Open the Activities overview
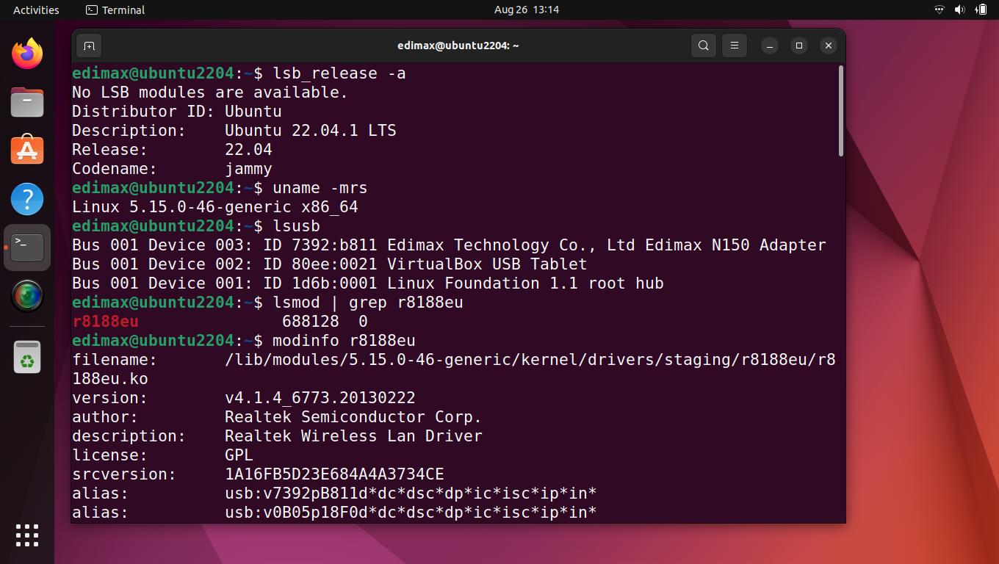The width and height of the screenshot is (999, 564). click(36, 10)
